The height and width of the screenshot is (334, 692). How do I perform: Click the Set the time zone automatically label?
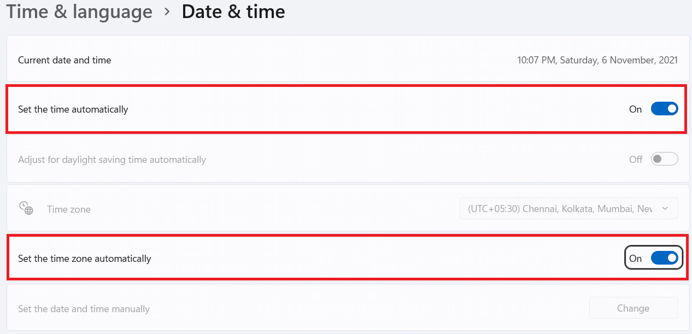point(84,259)
